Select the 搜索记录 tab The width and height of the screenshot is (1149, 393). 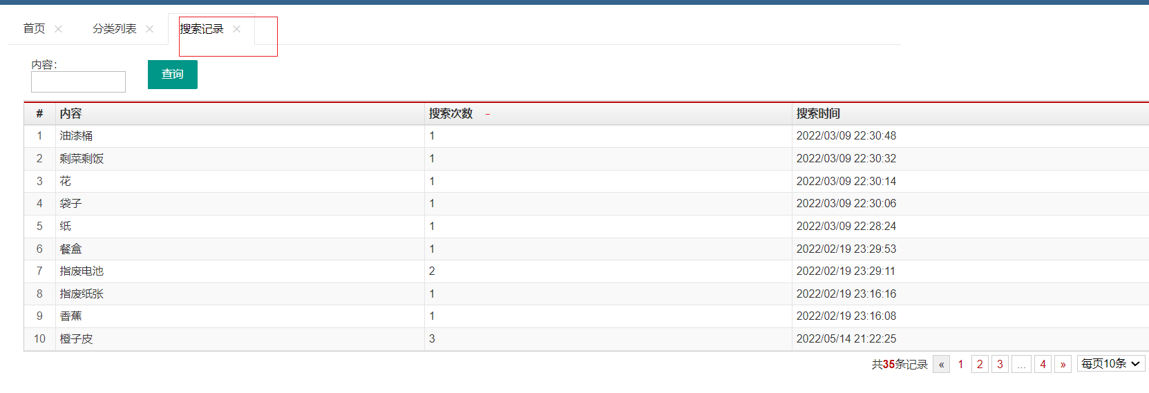pos(202,29)
